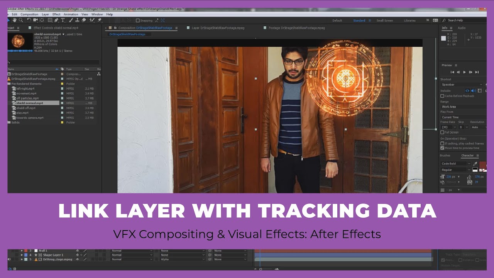This screenshot has height=278, width=494.
Task: Switch to the Libraries workspace
Action: pyautogui.click(x=410, y=20)
